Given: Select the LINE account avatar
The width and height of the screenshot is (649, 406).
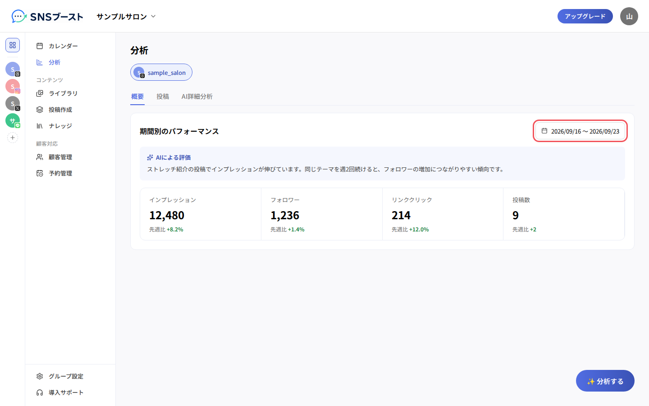Looking at the screenshot, I should pyautogui.click(x=13, y=120).
